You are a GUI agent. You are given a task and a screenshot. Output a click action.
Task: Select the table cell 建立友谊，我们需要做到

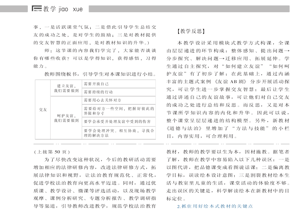tap(66, 88)
